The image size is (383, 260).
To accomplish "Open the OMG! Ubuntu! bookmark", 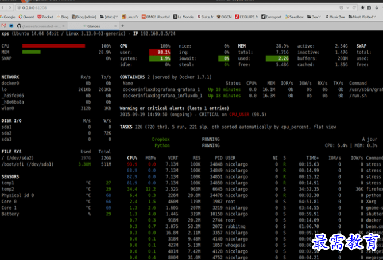I will 155,17.
